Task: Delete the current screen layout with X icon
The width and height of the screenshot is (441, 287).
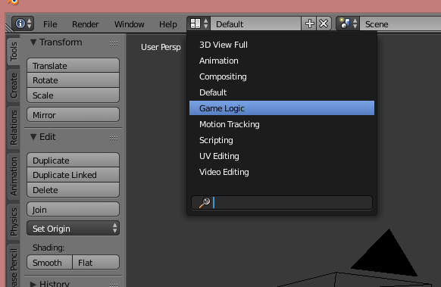Action: (x=324, y=23)
